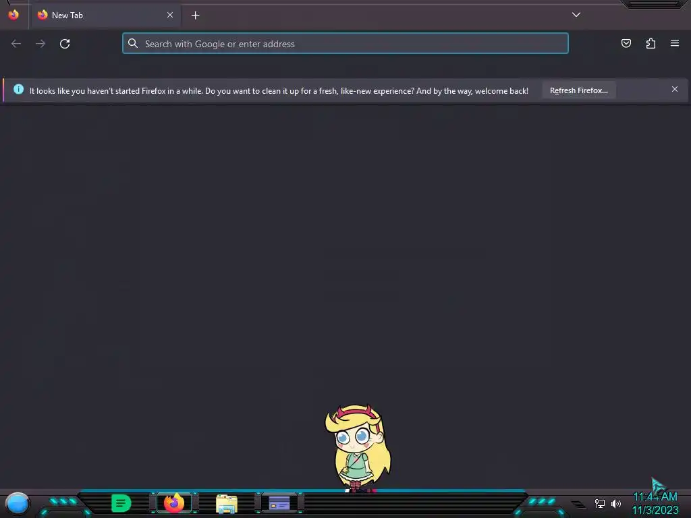Expand the list all tabs chevron
The image size is (691, 518).
576,15
